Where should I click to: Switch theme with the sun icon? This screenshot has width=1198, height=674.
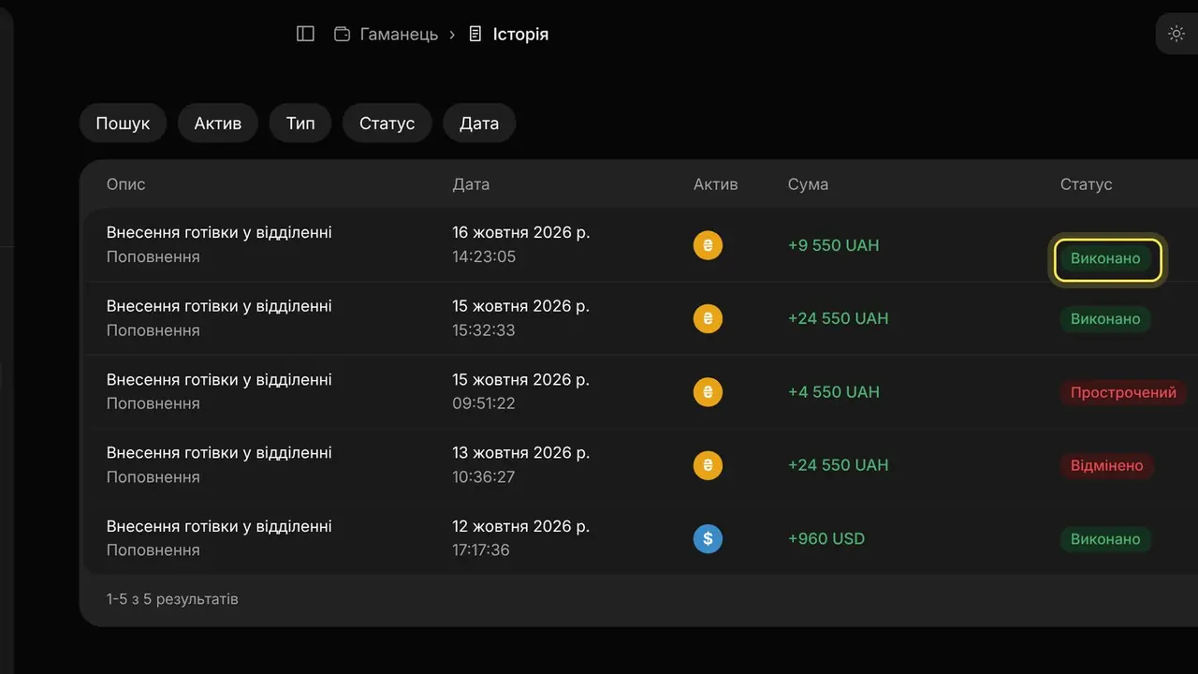1176,34
